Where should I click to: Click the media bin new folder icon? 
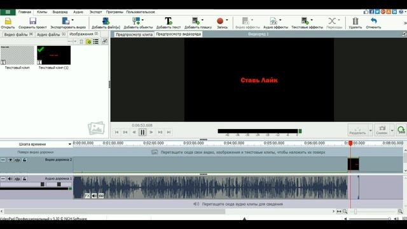point(88,41)
